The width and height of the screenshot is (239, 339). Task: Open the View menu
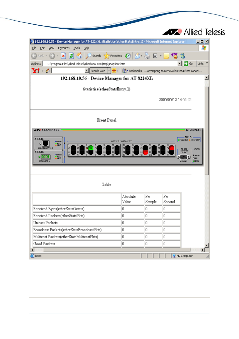coord(51,48)
